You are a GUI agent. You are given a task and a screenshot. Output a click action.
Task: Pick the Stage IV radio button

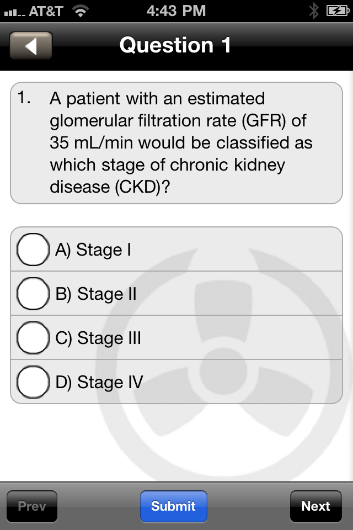click(x=33, y=382)
